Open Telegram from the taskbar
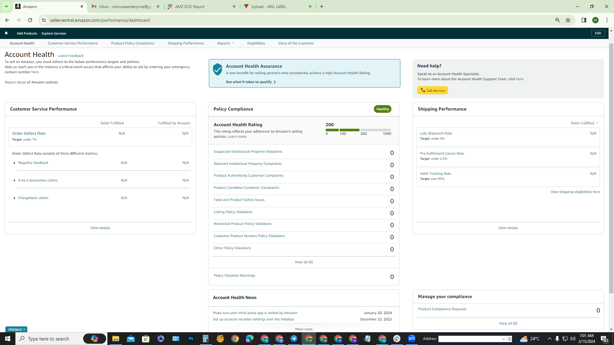The height and width of the screenshot is (345, 614). point(294,339)
